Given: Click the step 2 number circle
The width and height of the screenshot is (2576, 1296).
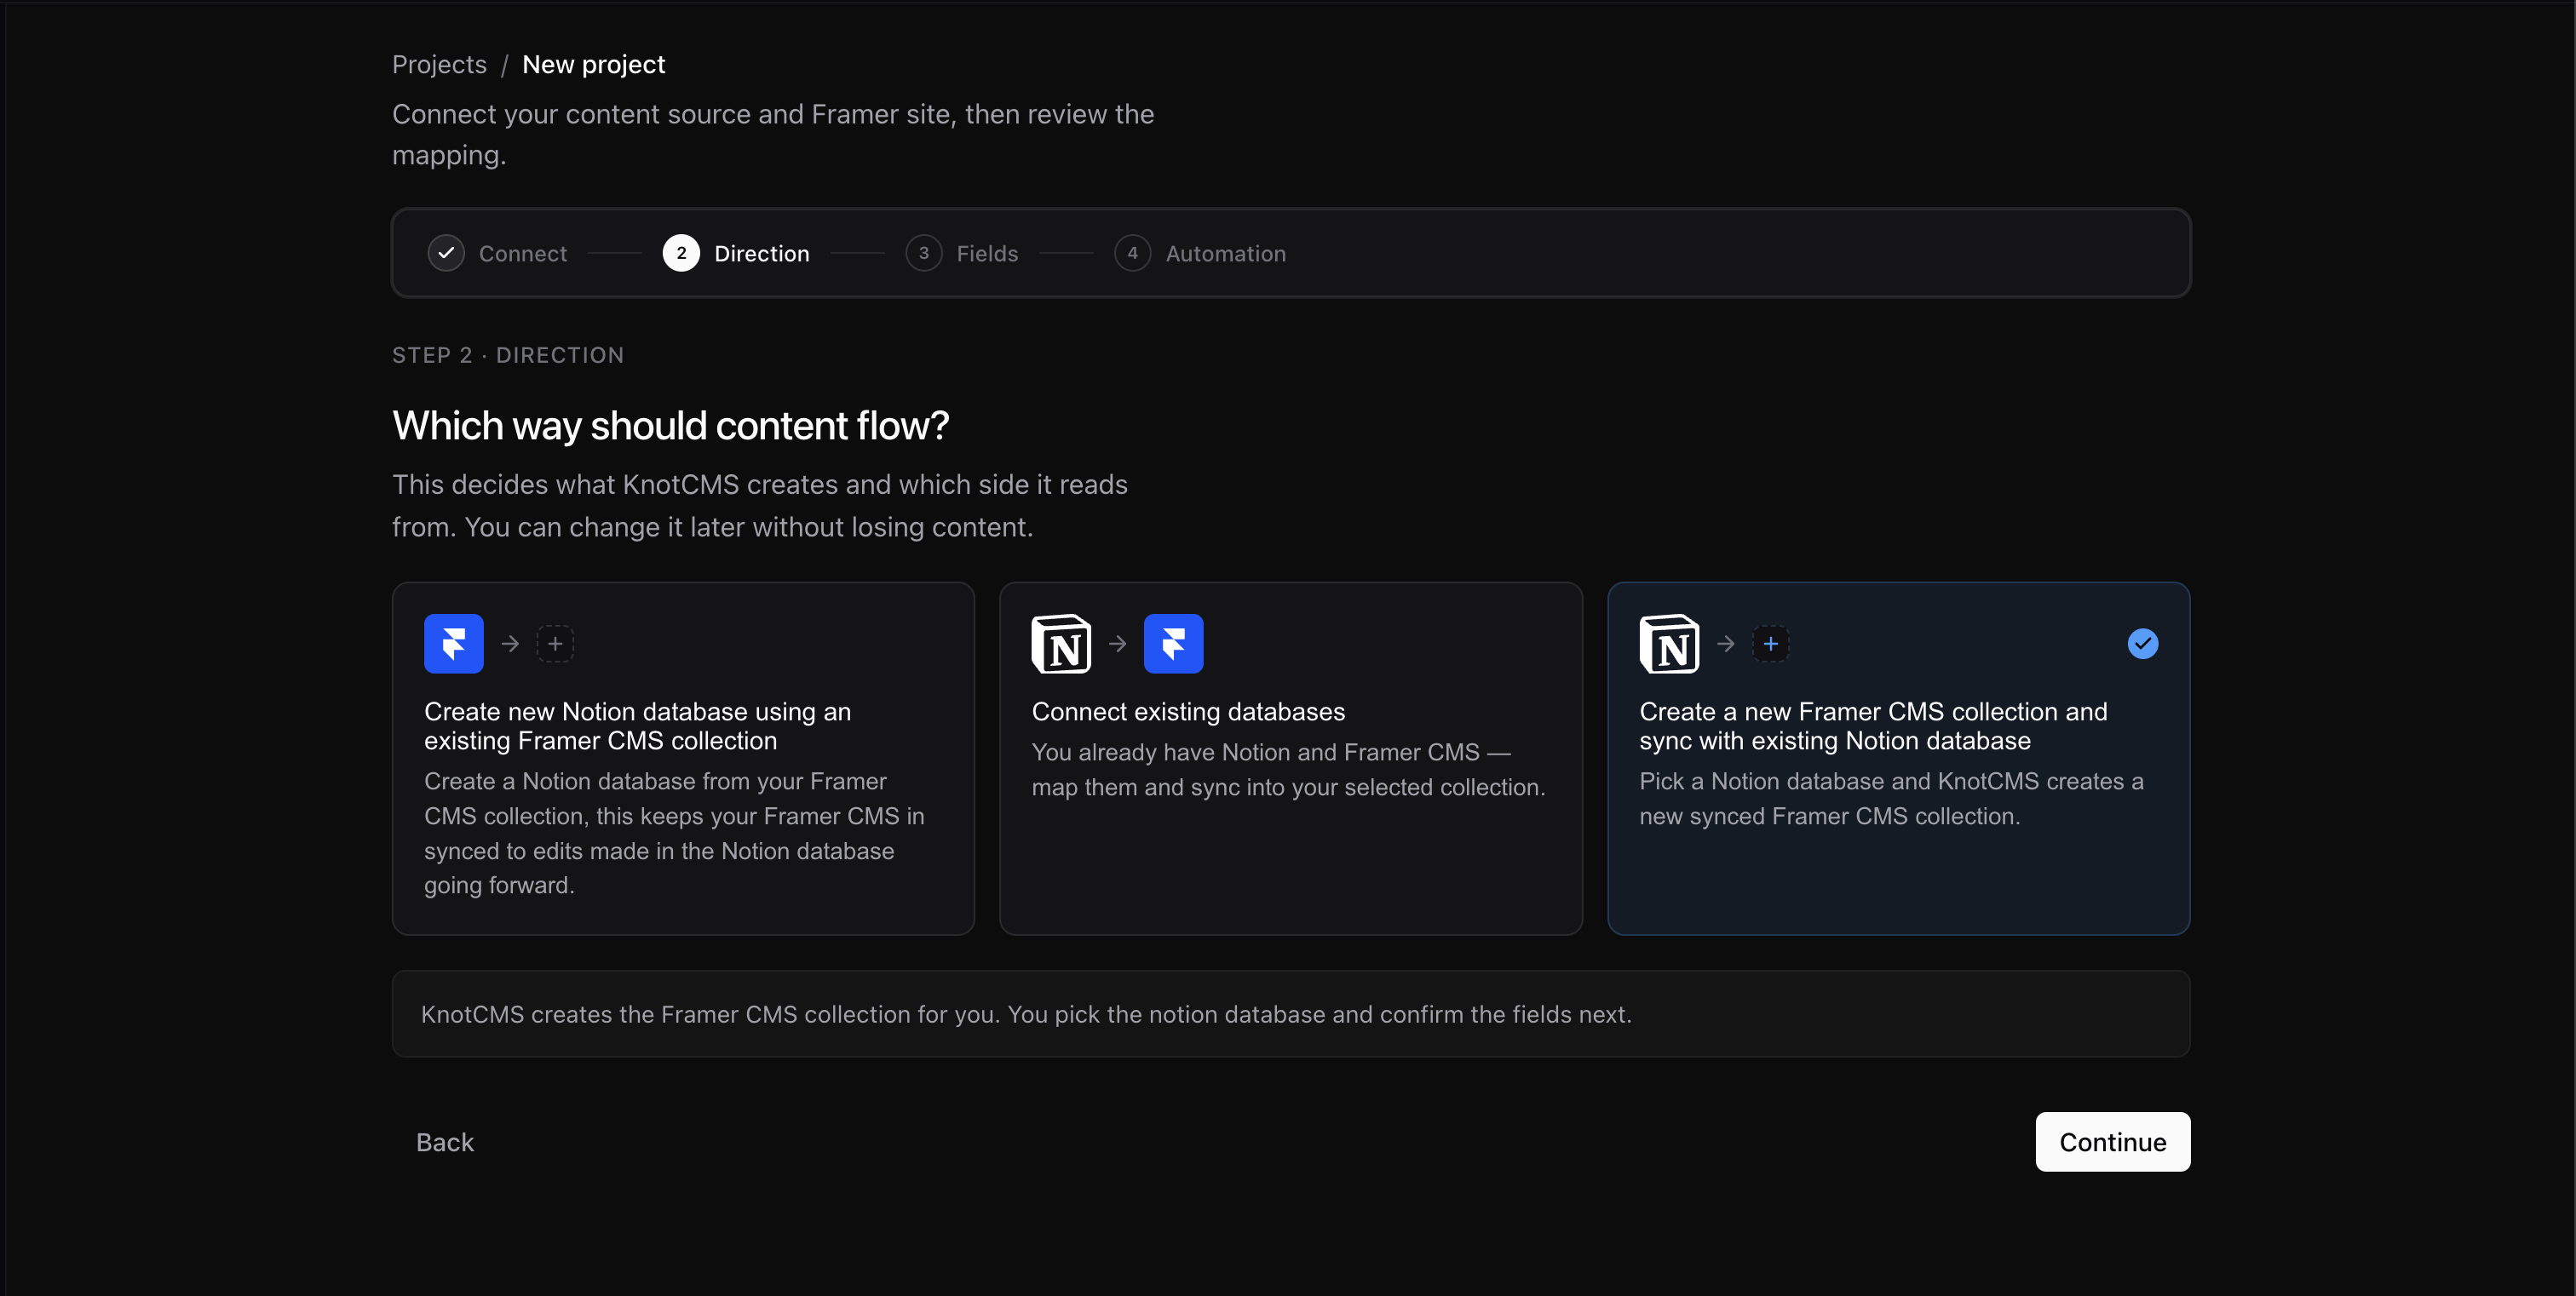Looking at the screenshot, I should click(x=681, y=253).
